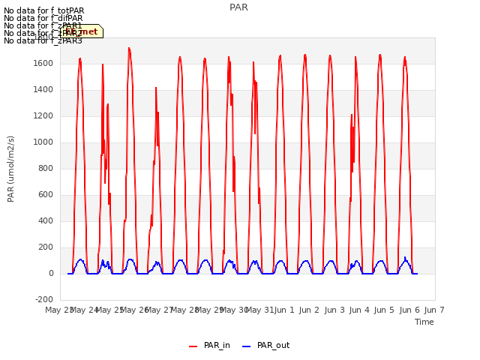Click the EE_met yellow annotation label
This screenshot has width=480, height=360.
[82, 31]
